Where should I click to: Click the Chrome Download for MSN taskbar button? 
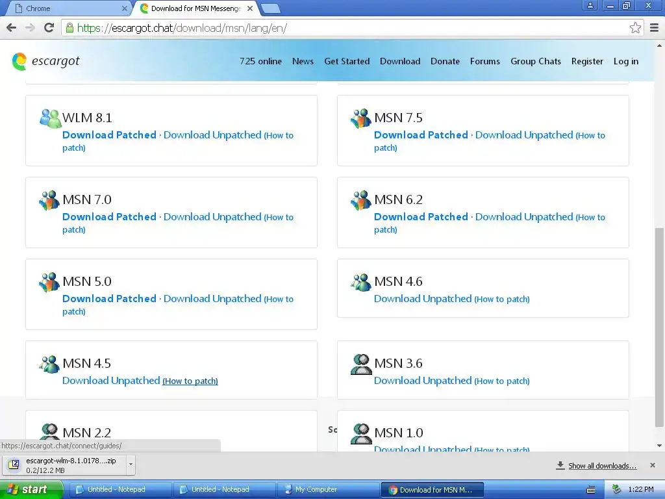(x=432, y=490)
